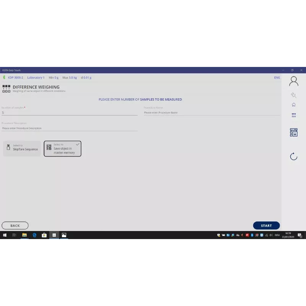The image size is (306, 306).
Task: Click the refresh circular arrow icon
Action: 293,156
